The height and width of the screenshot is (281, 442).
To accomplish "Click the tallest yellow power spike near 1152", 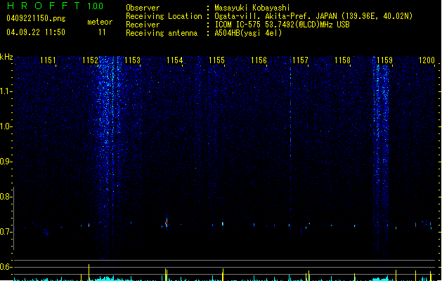I will pos(89,273).
